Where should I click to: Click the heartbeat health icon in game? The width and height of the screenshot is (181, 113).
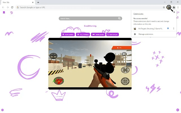click(59, 81)
